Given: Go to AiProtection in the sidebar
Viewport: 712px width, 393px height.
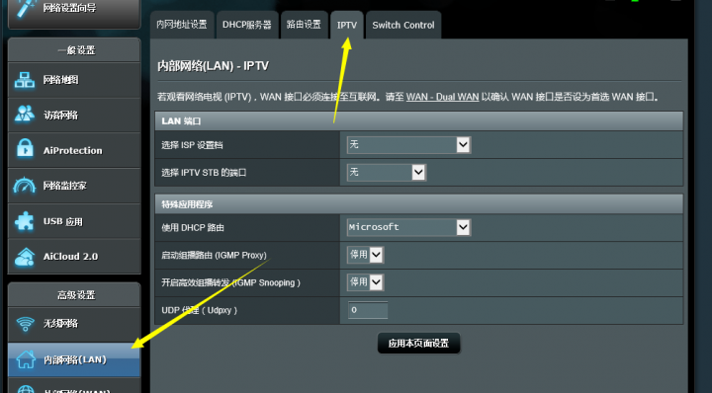Looking at the screenshot, I should pyautogui.click(x=74, y=150).
